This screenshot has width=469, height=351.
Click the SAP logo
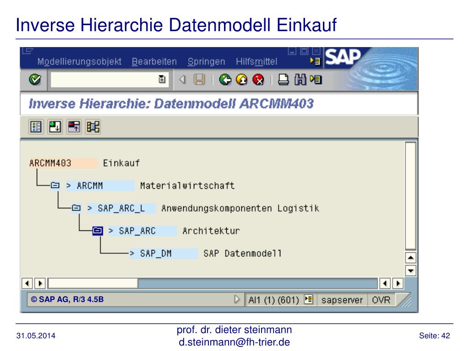343,57
